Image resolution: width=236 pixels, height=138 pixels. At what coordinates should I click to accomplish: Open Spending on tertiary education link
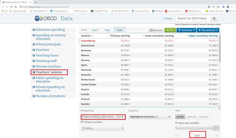pyautogui.click(x=51, y=37)
